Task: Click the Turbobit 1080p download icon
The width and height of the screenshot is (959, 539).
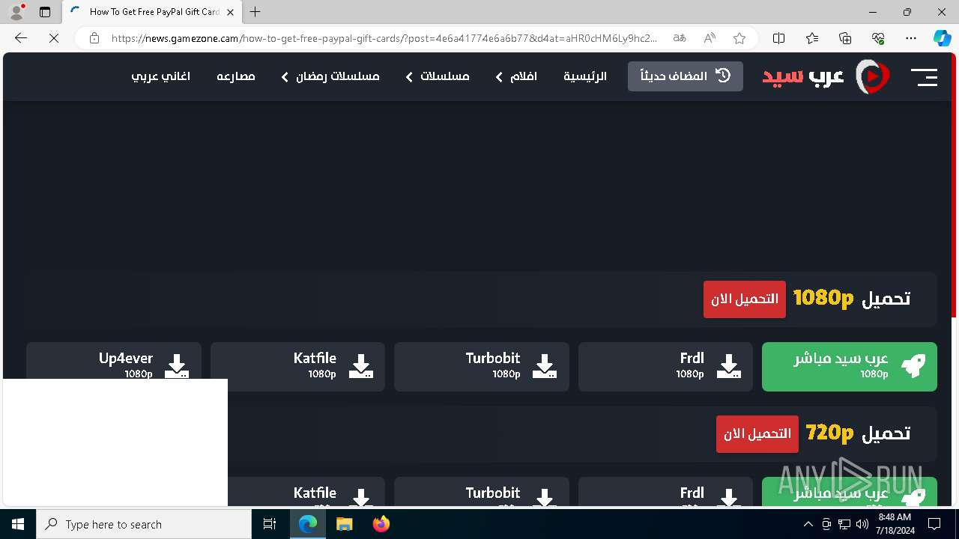Action: click(x=545, y=366)
